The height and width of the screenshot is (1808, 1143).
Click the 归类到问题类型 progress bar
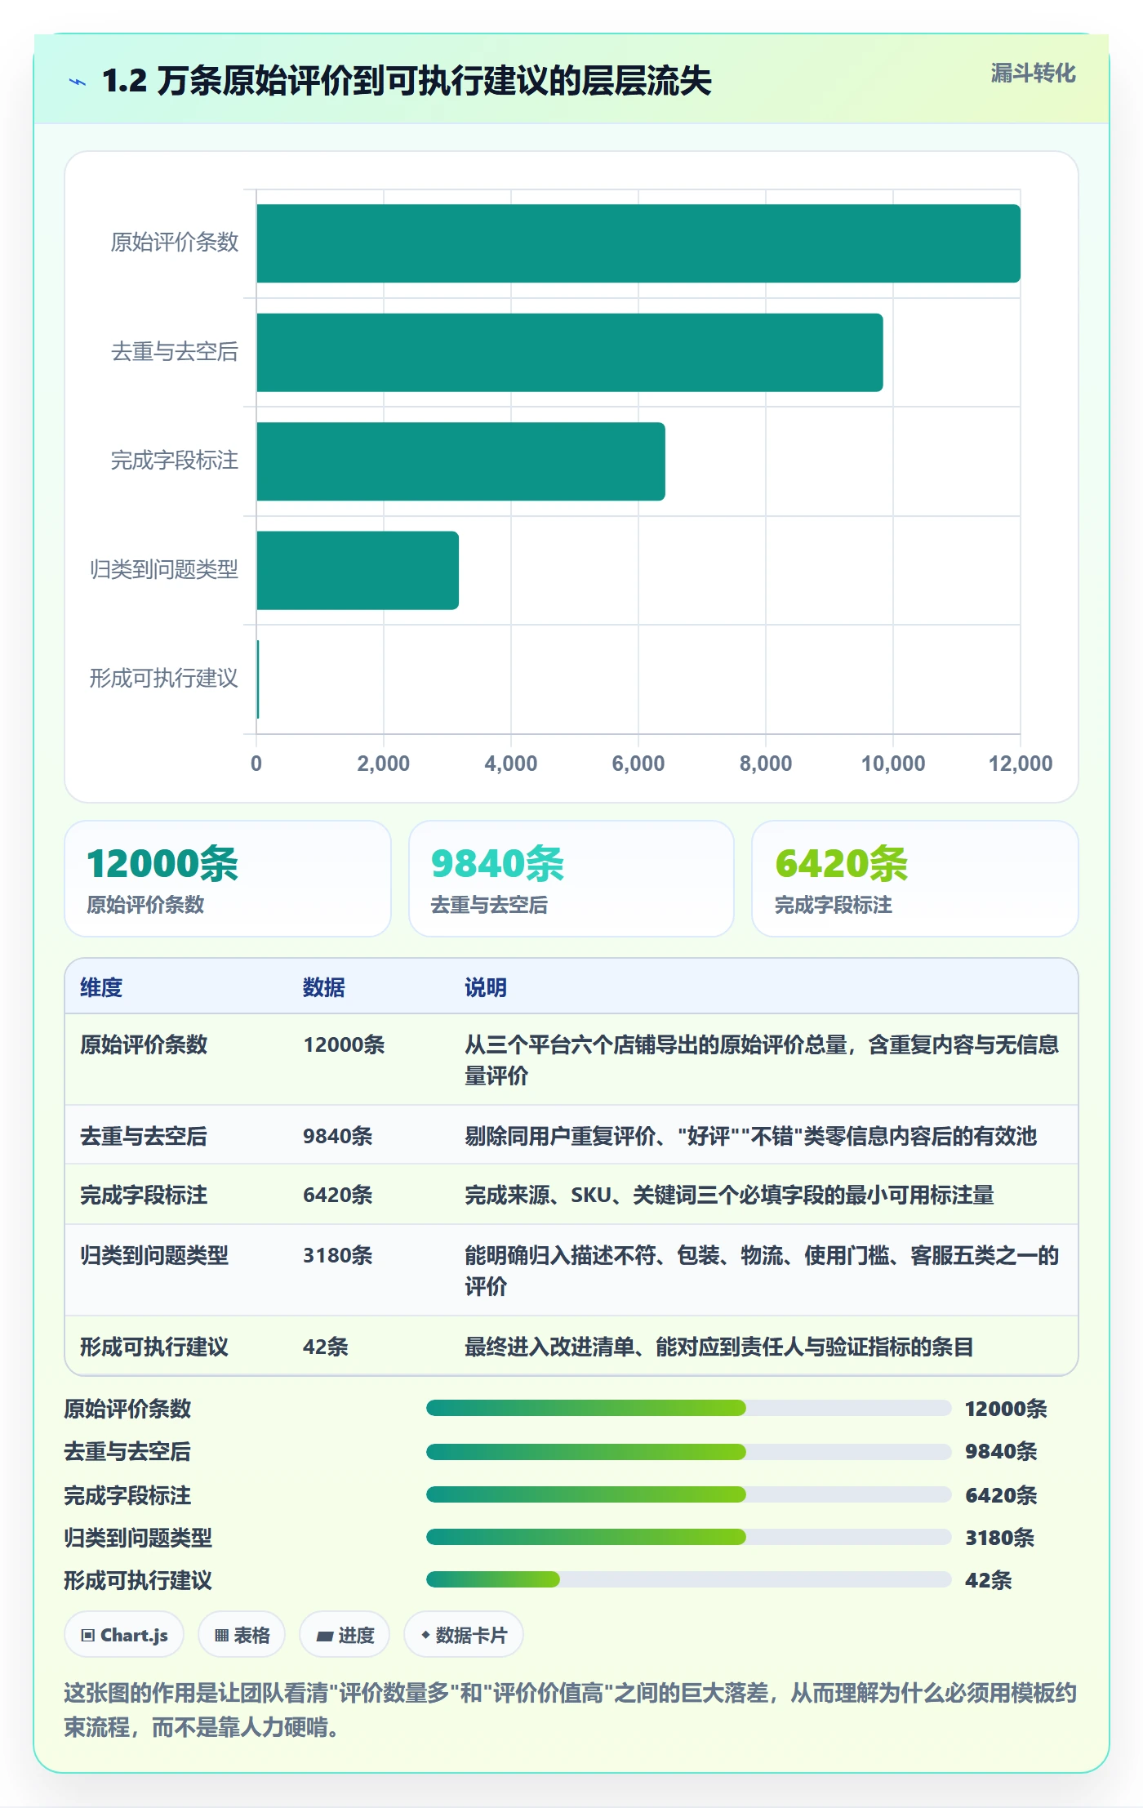click(688, 1537)
